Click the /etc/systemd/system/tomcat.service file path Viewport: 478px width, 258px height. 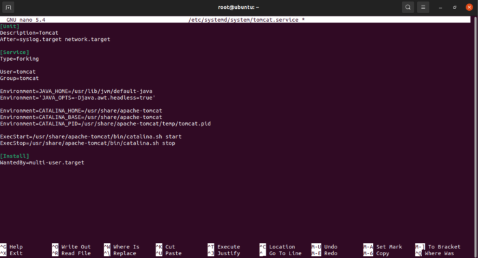243,20
